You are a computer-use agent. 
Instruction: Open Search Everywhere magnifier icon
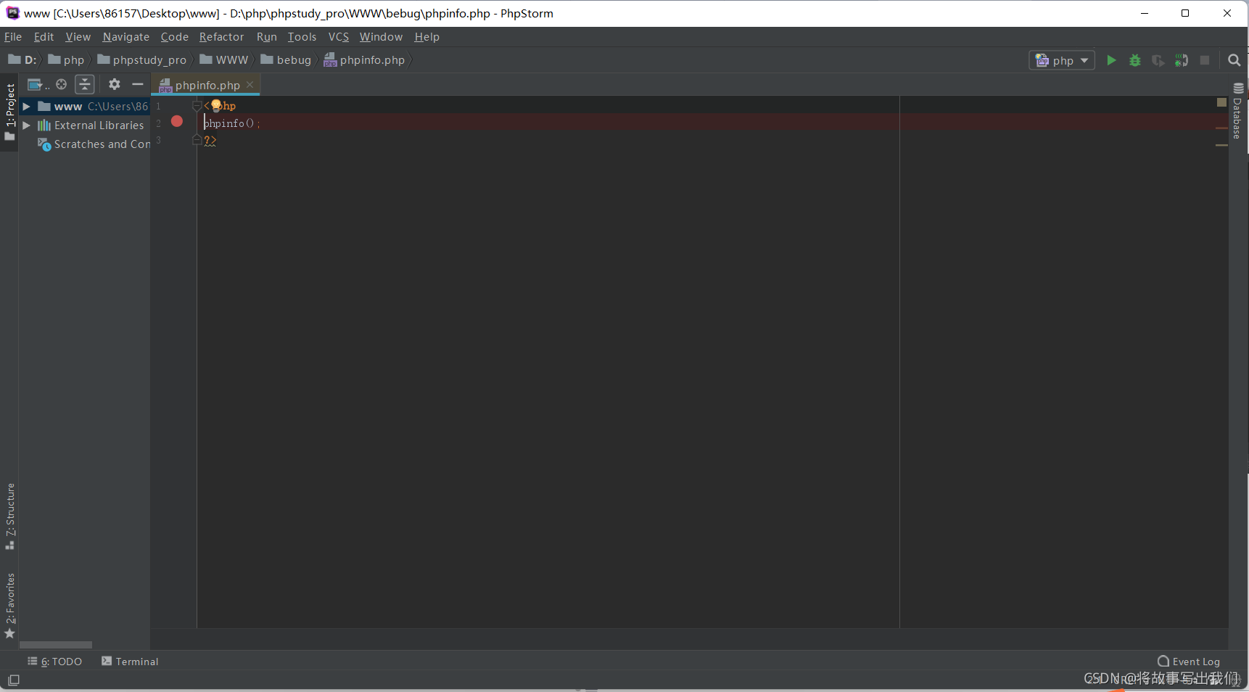point(1234,60)
